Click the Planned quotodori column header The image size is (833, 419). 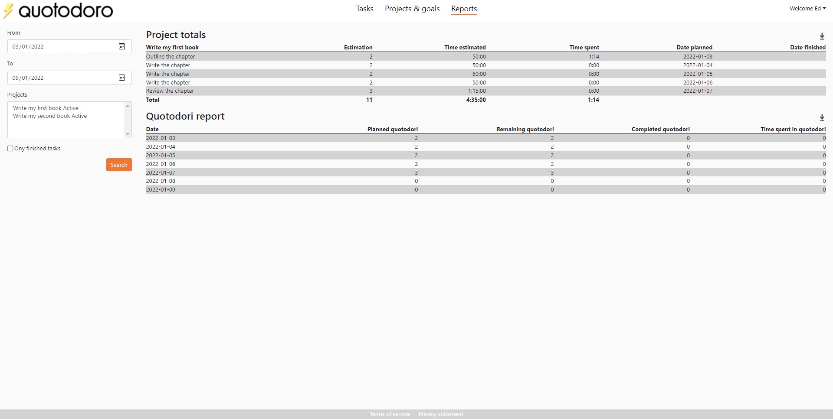(x=393, y=129)
